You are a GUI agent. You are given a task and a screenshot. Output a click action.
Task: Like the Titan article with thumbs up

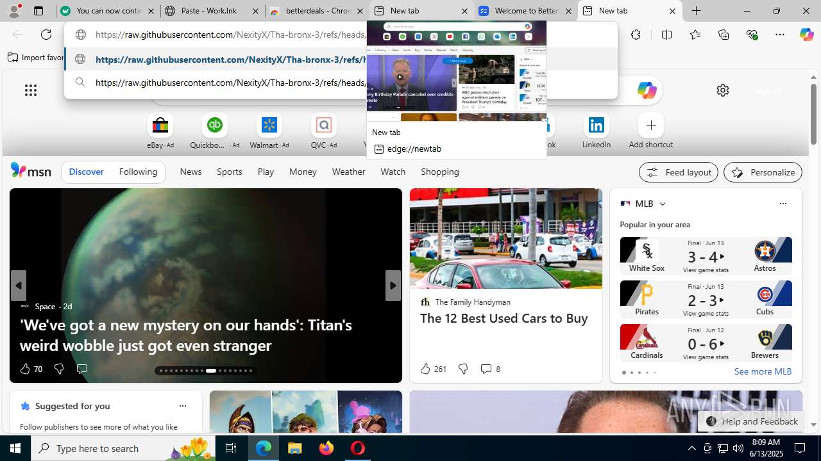(25, 369)
